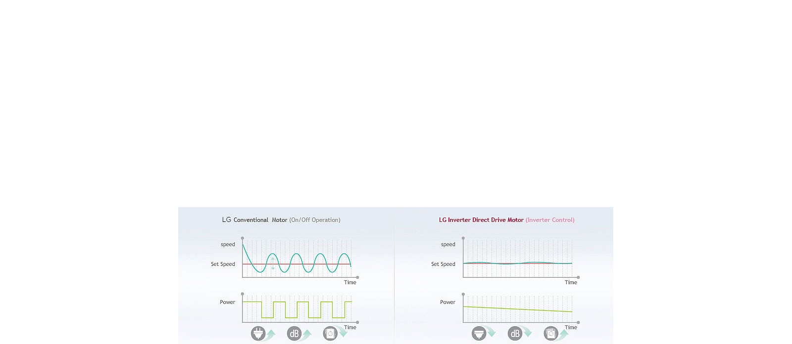
Task: Click the "speed" label on inverter graph
Action: pos(448,244)
